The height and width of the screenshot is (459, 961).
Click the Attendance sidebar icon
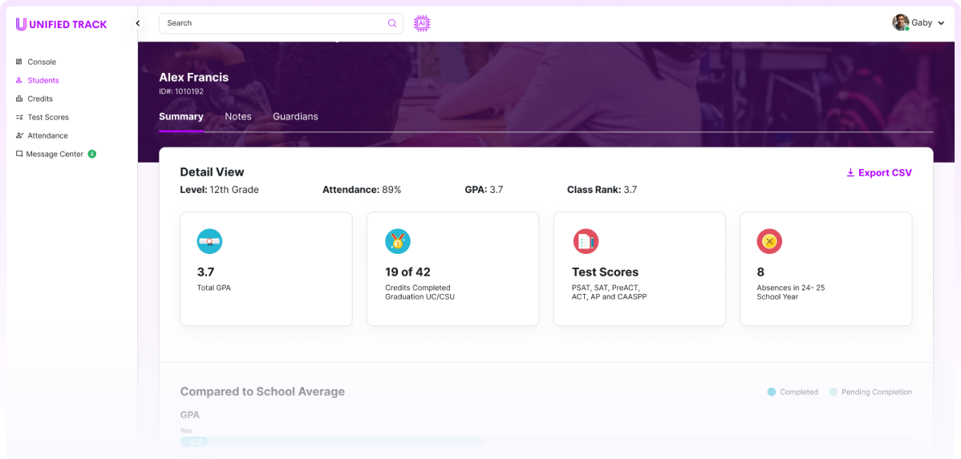[19, 135]
